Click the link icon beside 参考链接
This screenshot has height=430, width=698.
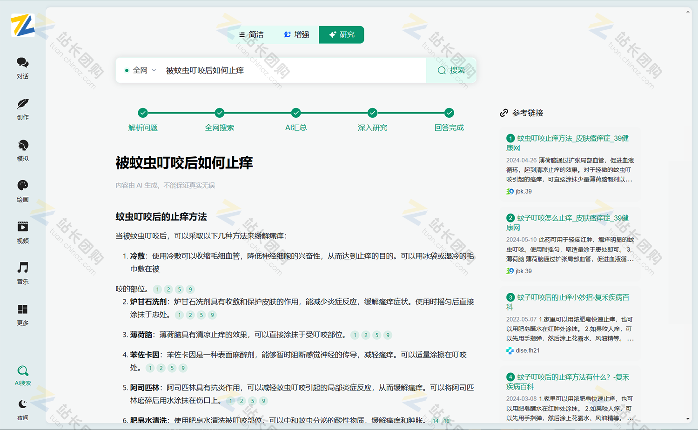(x=504, y=113)
